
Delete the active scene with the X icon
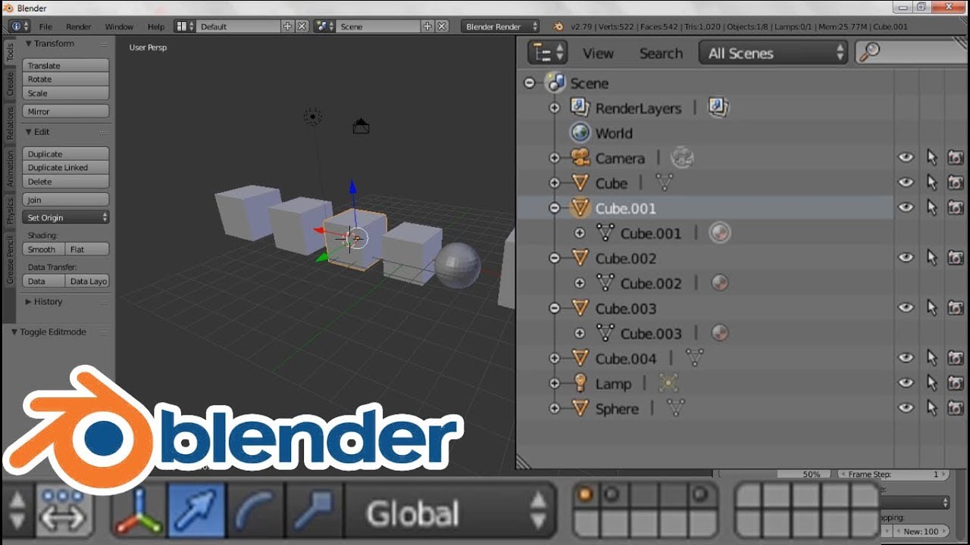pos(442,26)
